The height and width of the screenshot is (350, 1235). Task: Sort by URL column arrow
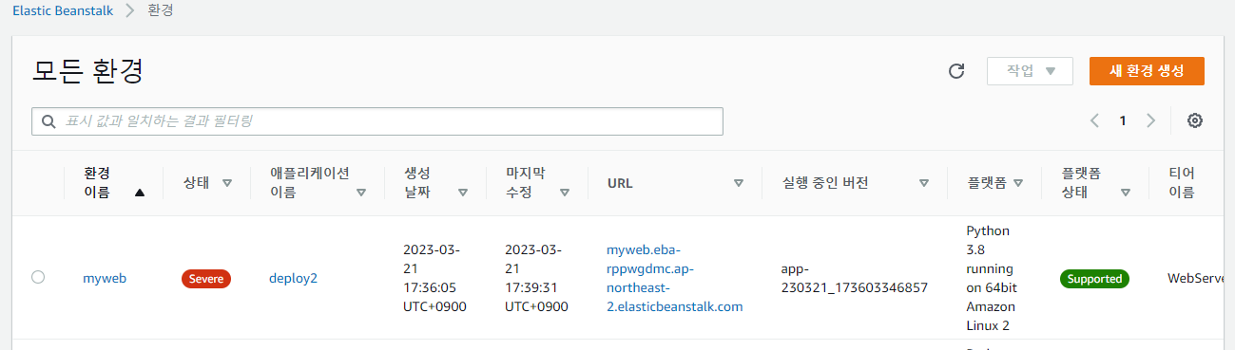739,183
